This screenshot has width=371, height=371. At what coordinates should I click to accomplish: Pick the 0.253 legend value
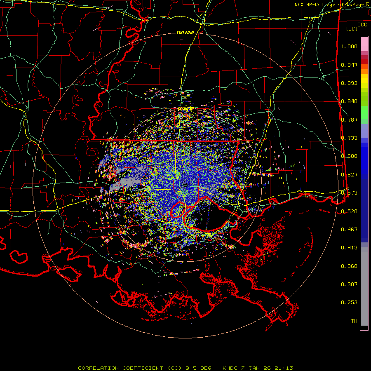349,303
